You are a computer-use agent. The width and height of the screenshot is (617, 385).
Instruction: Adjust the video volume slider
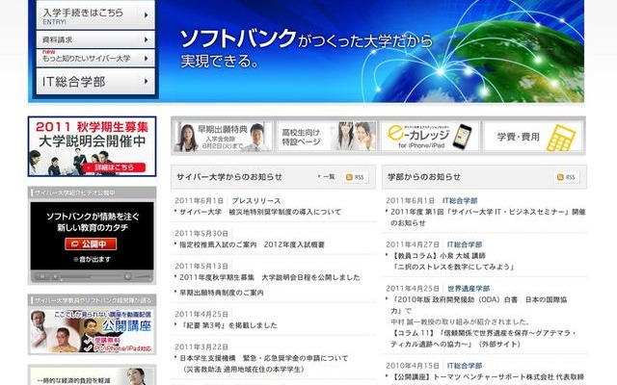[x=142, y=277]
